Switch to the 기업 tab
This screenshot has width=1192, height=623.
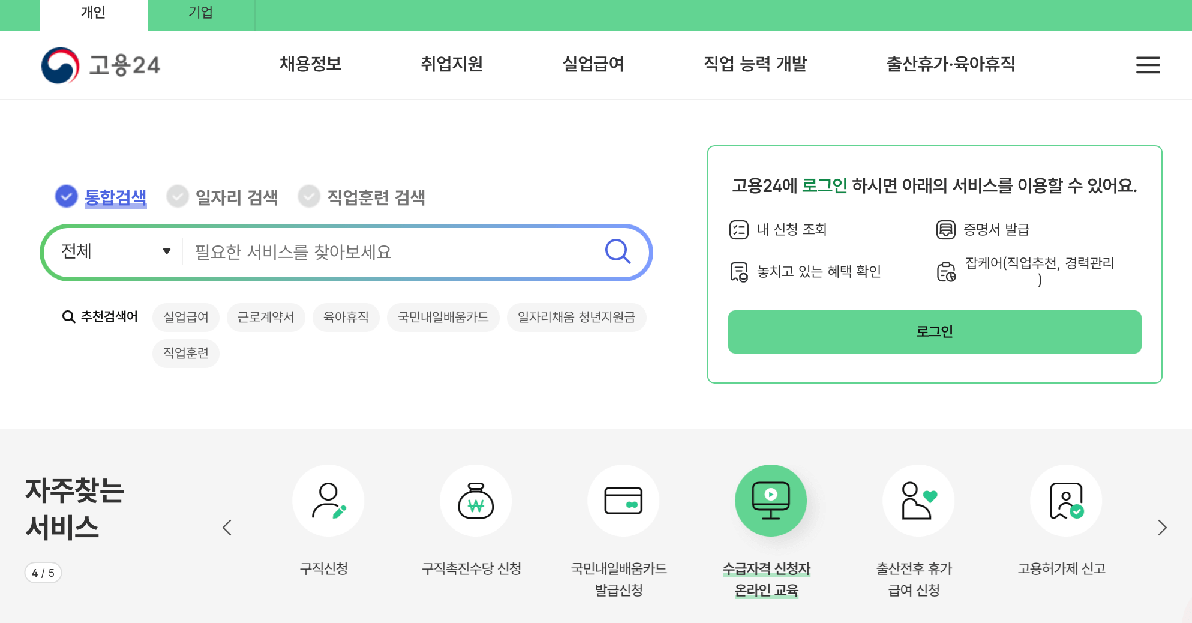pos(201,13)
